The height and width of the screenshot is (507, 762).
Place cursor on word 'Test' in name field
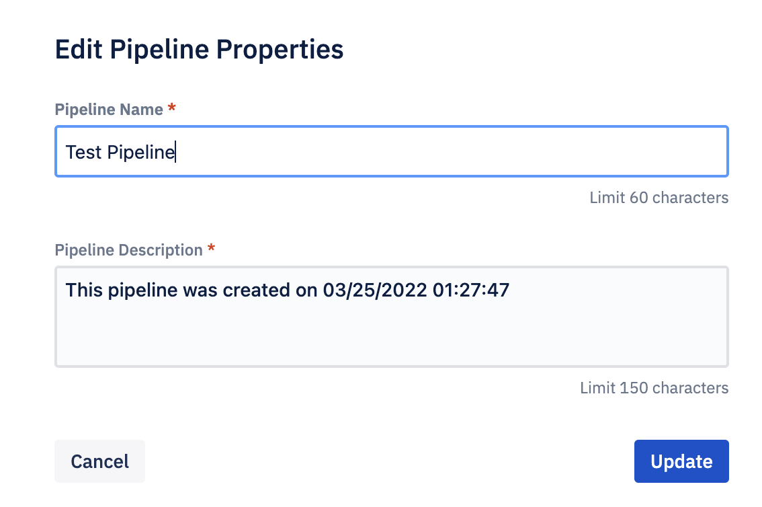pos(83,152)
